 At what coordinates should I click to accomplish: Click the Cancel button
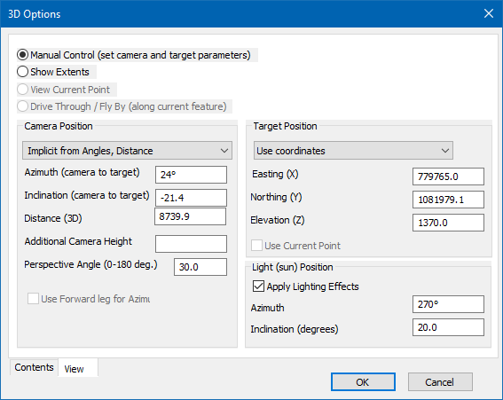click(x=440, y=382)
